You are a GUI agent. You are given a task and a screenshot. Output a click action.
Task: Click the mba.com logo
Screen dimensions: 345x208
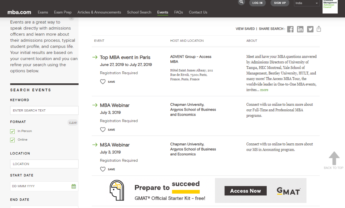tap(19, 12)
